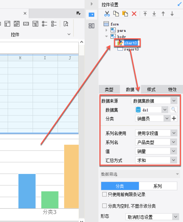
Task: Move widget to bottom with bar-arrow icon
Action: pyautogui.click(x=154, y=14)
